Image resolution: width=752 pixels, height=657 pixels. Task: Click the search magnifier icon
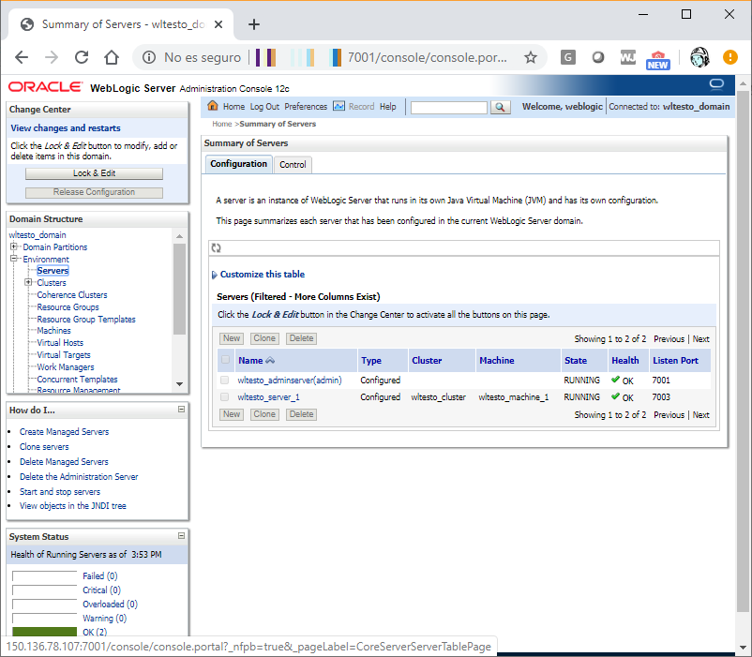click(x=500, y=106)
